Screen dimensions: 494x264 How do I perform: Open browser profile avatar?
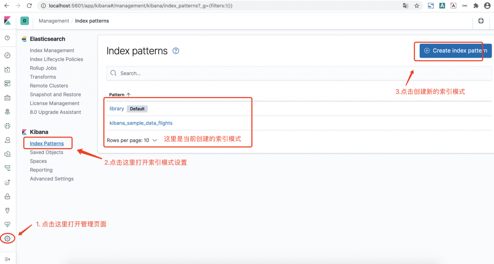487,6
